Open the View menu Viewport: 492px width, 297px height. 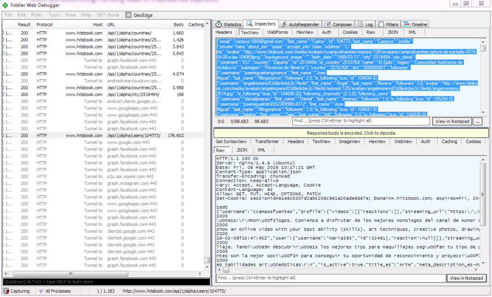click(71, 15)
